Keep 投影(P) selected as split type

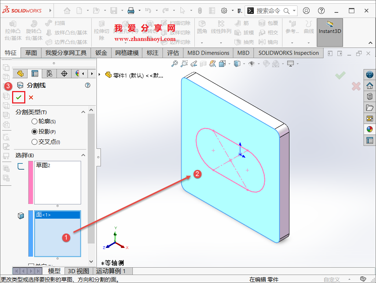point(34,131)
